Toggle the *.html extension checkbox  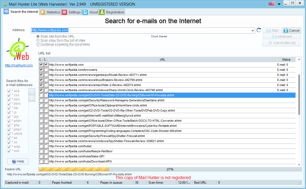coord(9,104)
